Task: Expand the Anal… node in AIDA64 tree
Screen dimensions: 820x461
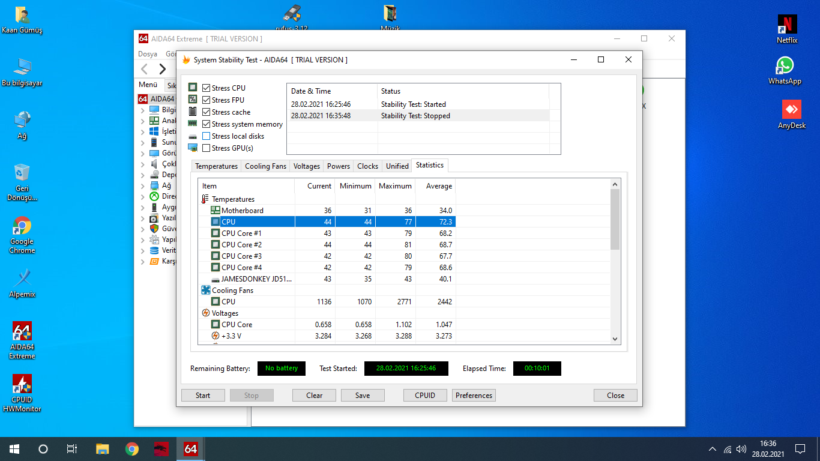Action: [142, 121]
